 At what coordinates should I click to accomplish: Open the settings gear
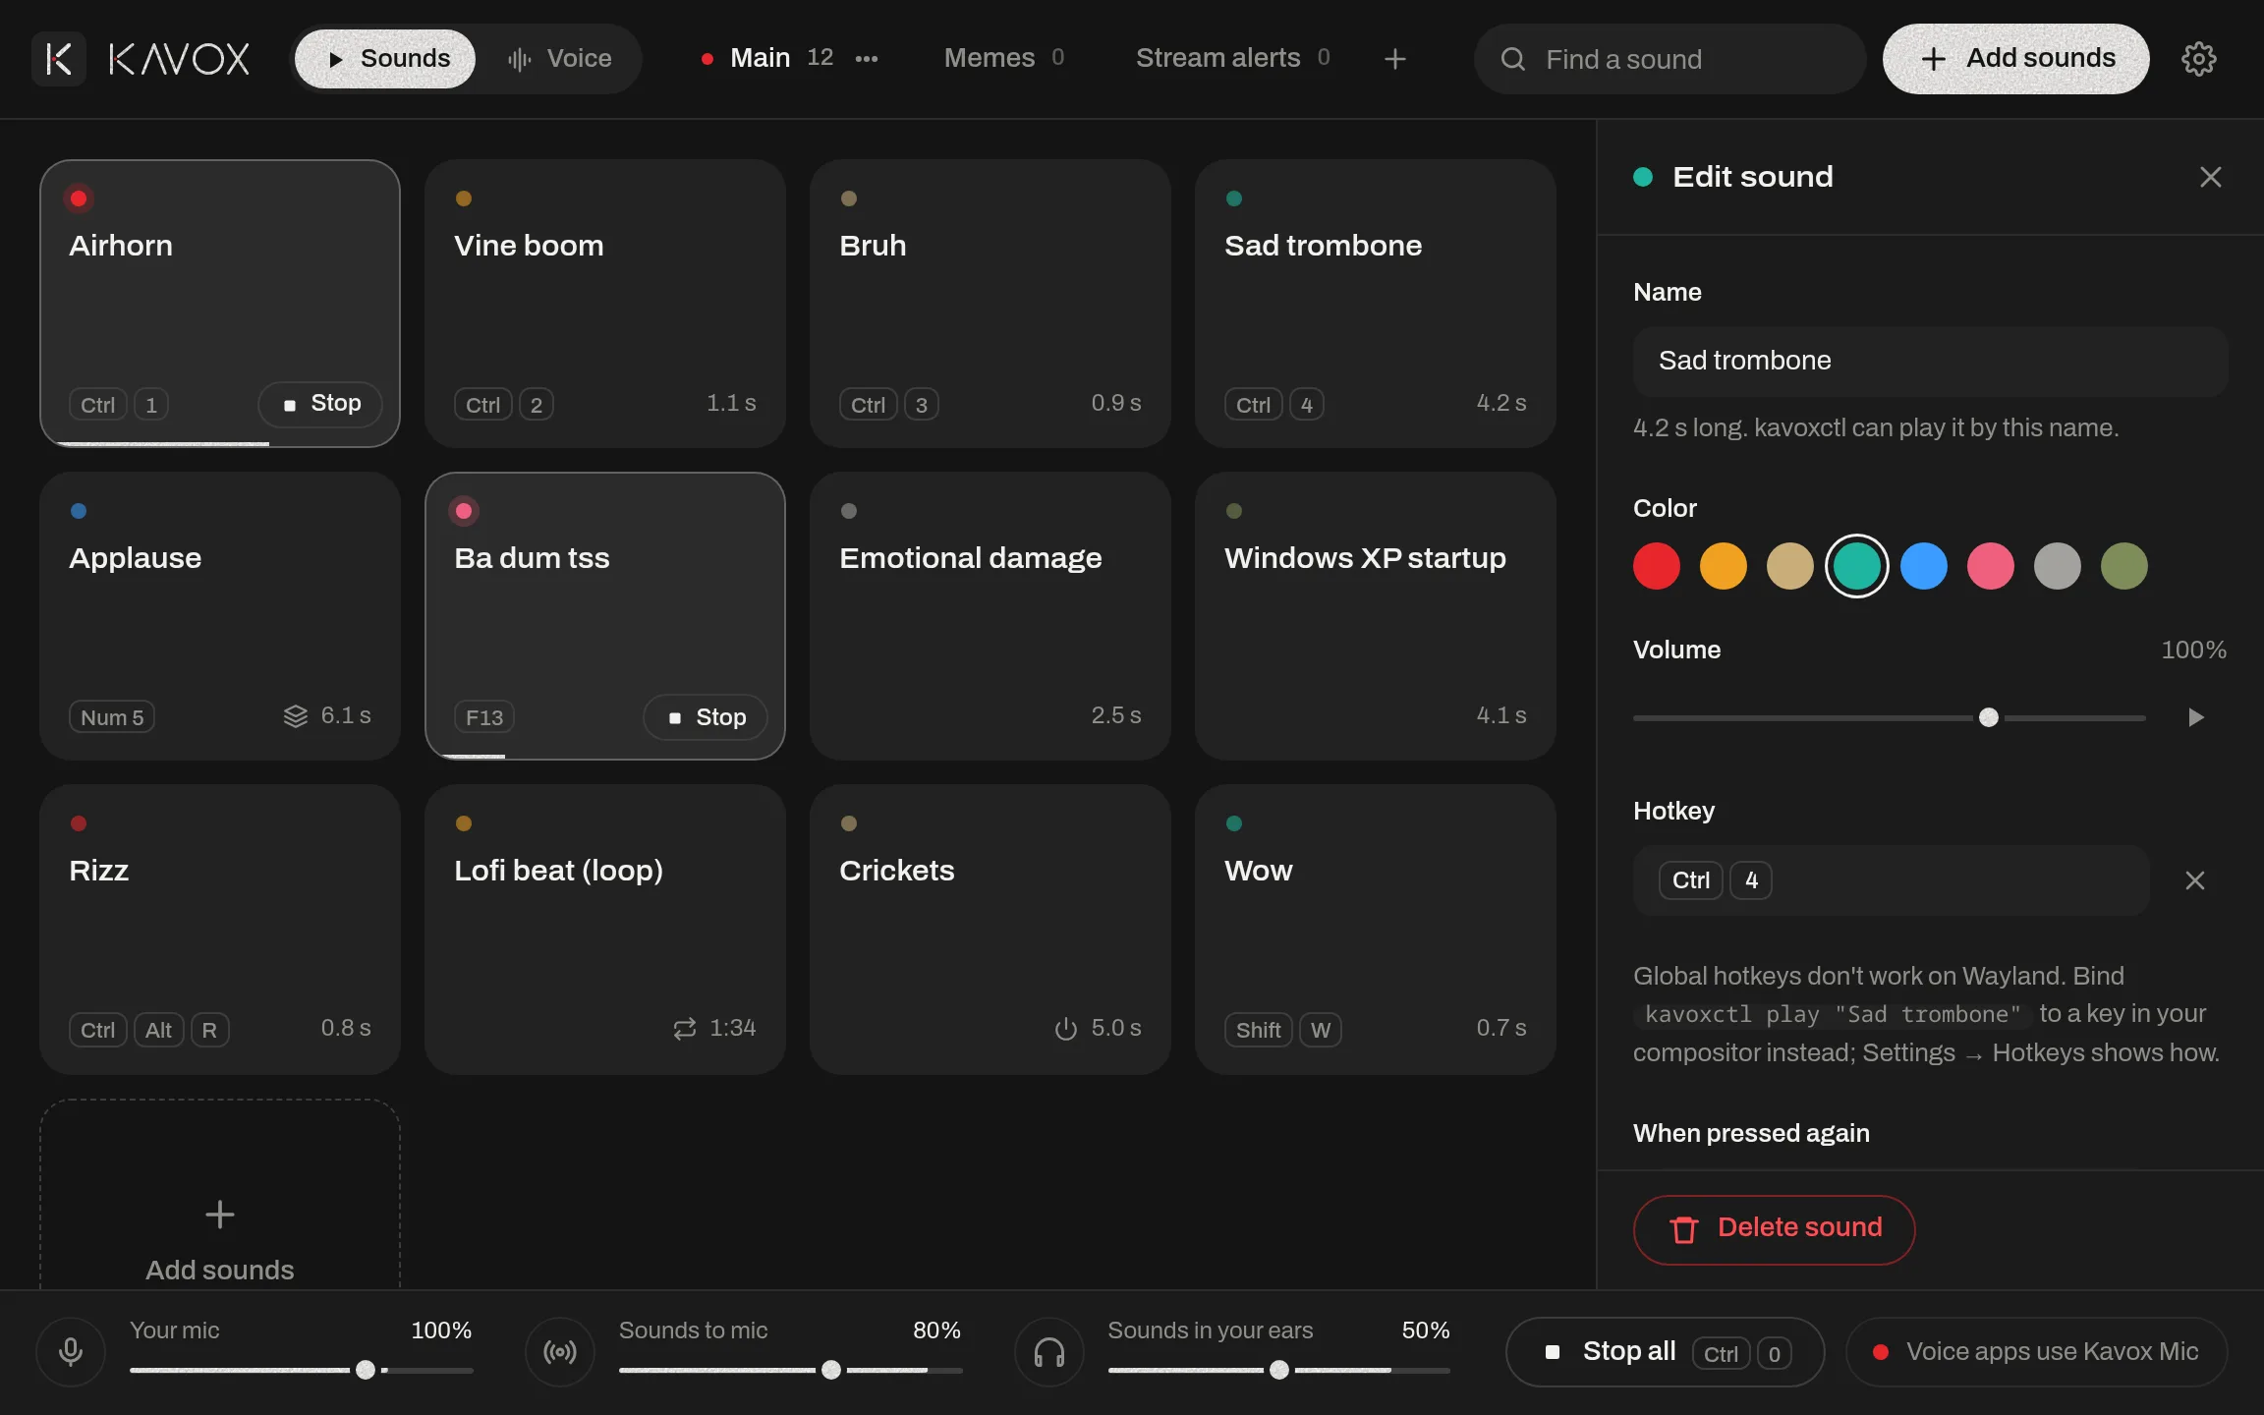(2198, 59)
